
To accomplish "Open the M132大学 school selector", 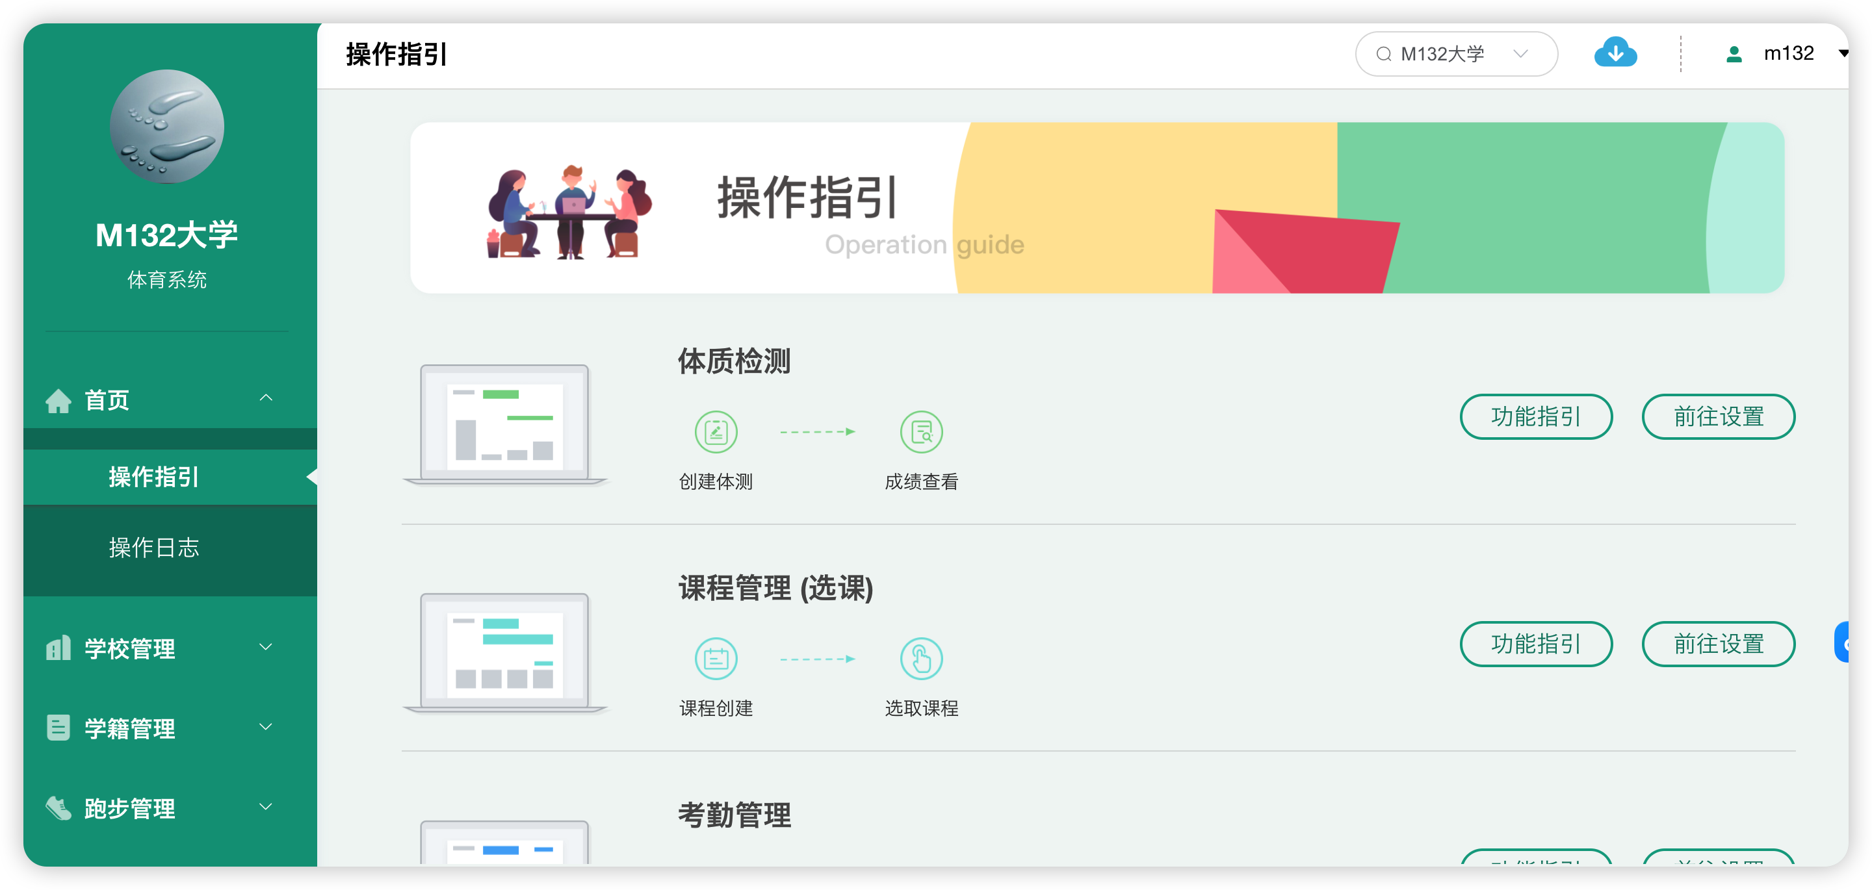I will 1455,54.
